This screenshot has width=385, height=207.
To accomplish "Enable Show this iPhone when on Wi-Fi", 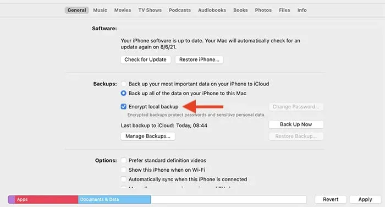I will coord(124,170).
